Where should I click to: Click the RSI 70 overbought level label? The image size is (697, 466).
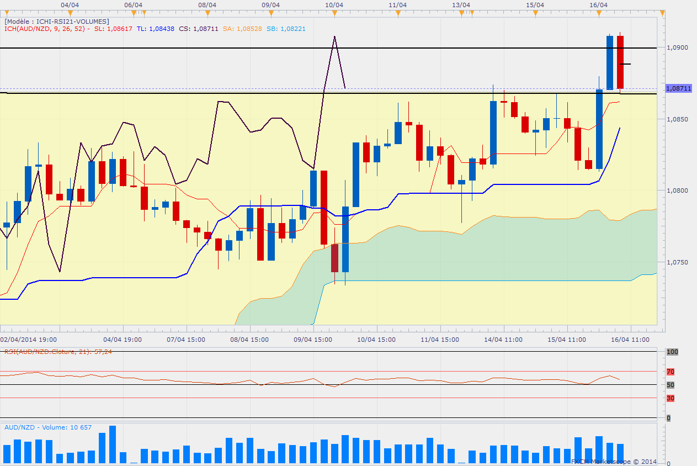pos(670,372)
